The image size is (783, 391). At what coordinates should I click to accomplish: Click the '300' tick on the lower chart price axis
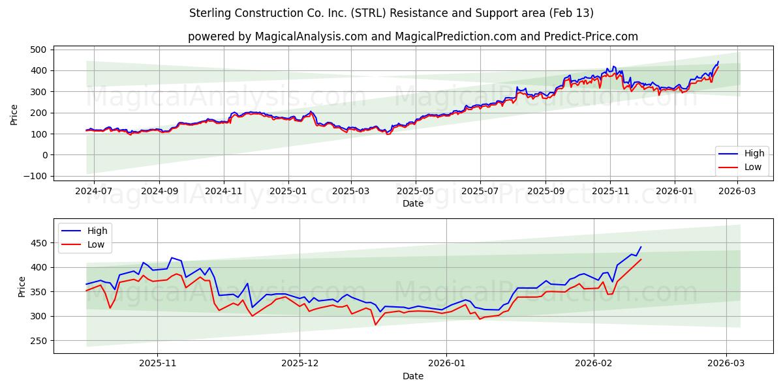click(x=38, y=317)
